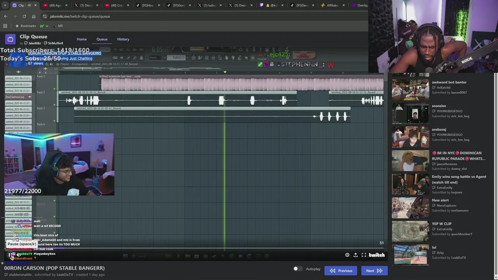View site information icon in address bar
The width and height of the screenshot is (498, 280).
pos(45,16)
